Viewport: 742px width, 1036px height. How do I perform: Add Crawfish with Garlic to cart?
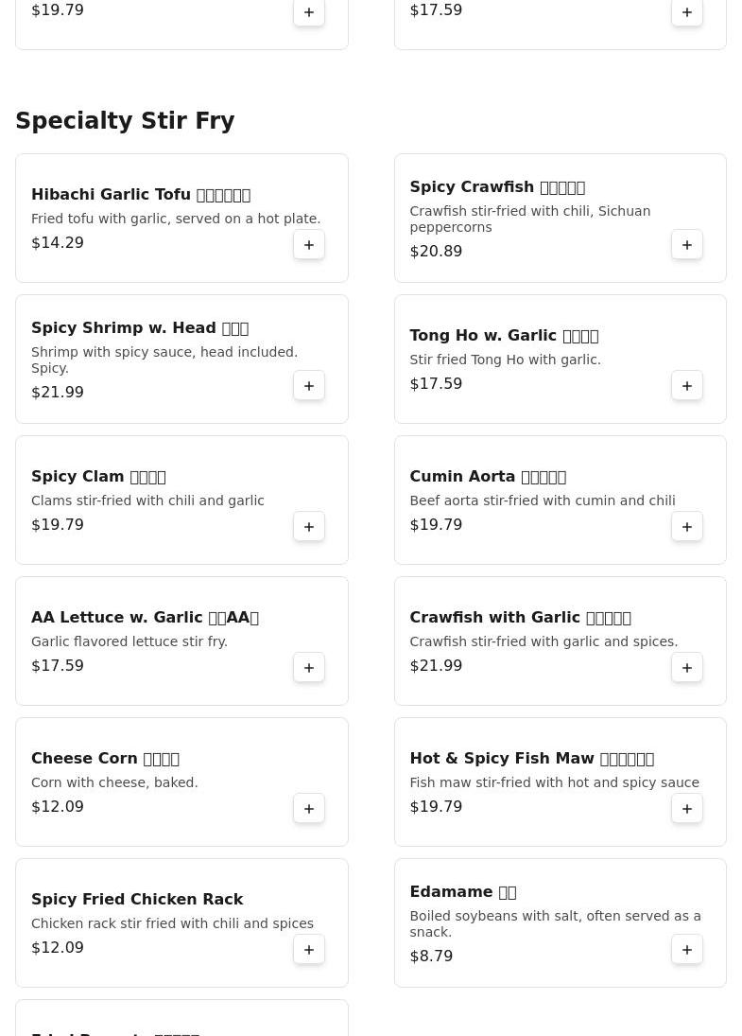click(x=686, y=667)
